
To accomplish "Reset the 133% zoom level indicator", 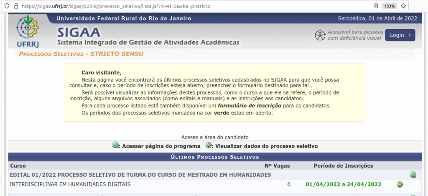I will (389, 6).
